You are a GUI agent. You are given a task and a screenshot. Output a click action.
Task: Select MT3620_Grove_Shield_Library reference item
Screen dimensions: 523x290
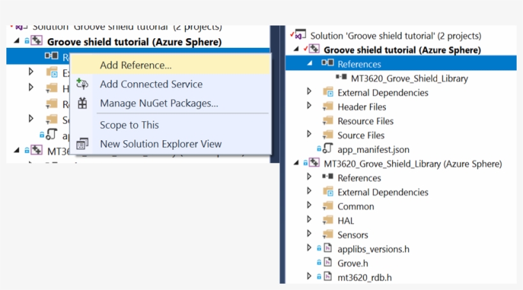coord(409,78)
